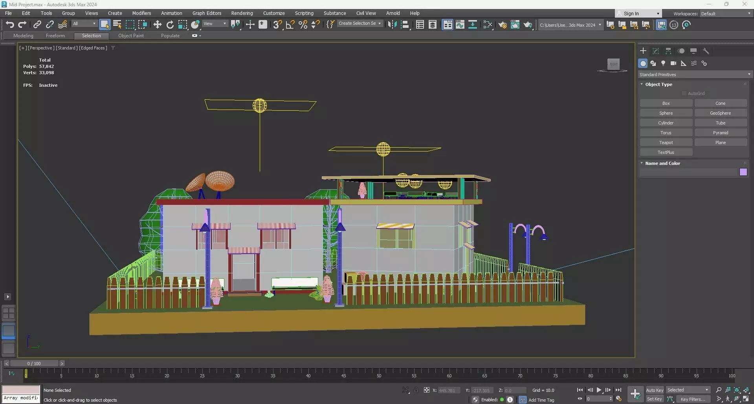Viewport: 754px width, 404px height.
Task: Toggle the Angle Snap icon
Action: [x=290, y=25]
